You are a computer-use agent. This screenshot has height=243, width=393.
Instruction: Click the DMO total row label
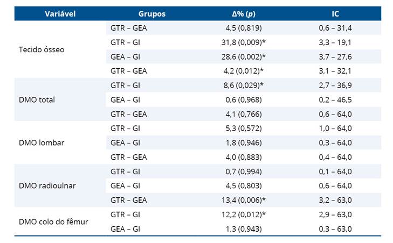tap(37, 99)
